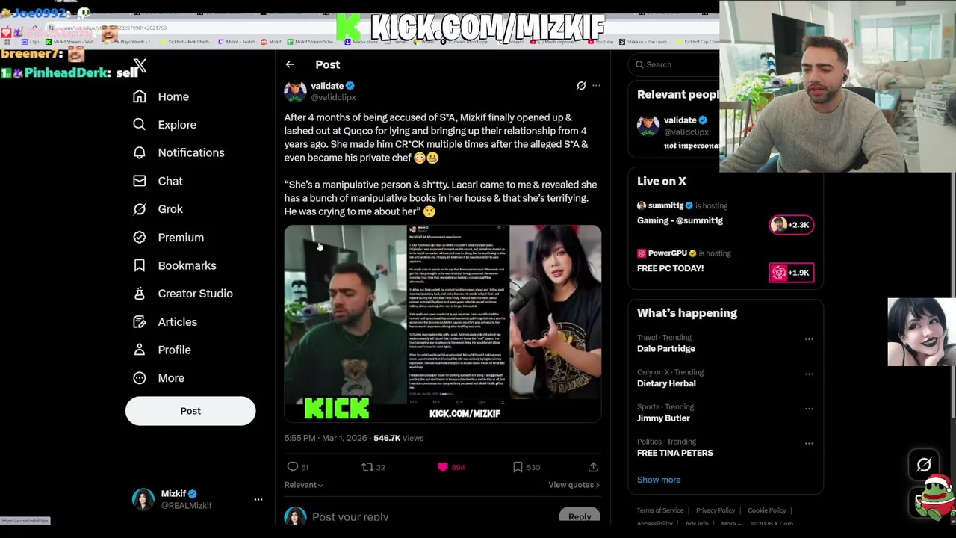The image size is (956, 538).
Task: Open the post's three-dot menu
Action: pos(596,86)
